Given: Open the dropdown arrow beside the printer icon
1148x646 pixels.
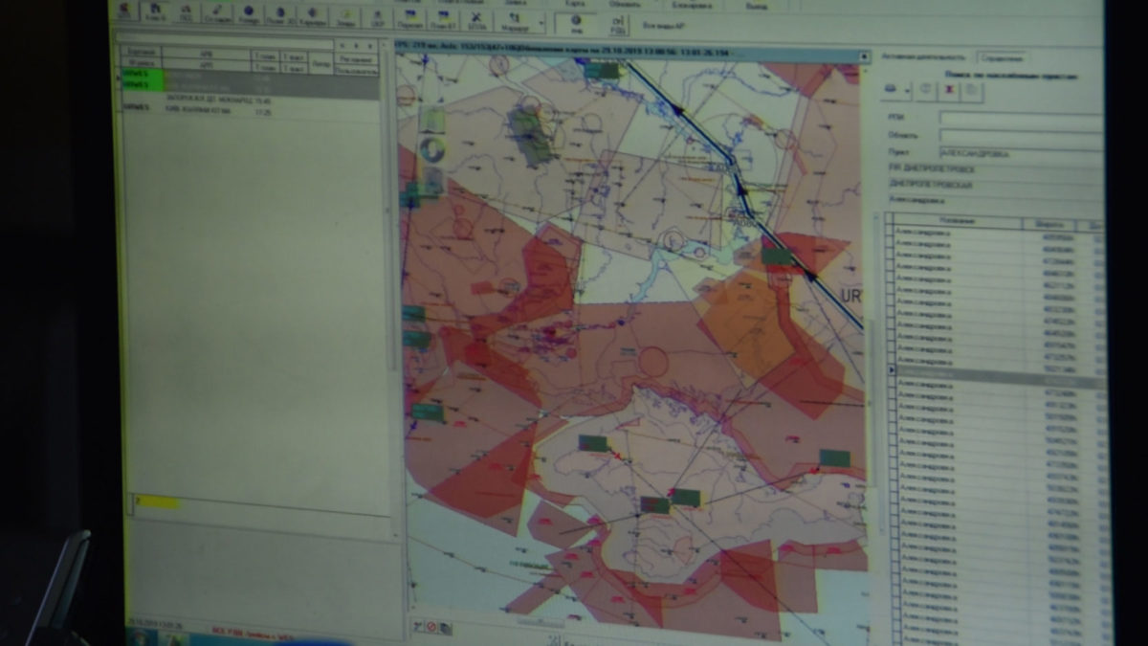Looking at the screenshot, I should [905, 89].
